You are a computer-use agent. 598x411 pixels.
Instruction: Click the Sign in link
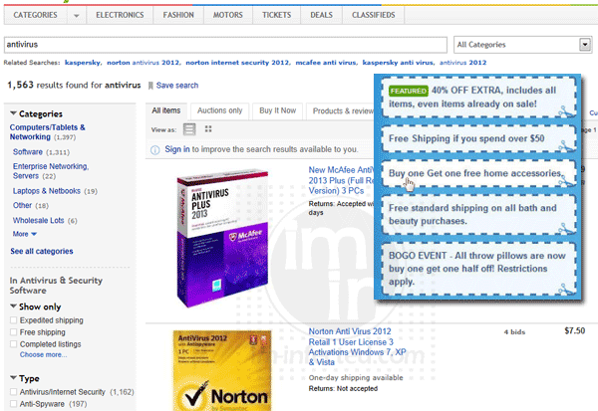[177, 149]
